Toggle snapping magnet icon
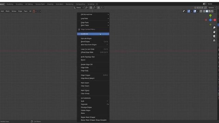 (91, 8)
